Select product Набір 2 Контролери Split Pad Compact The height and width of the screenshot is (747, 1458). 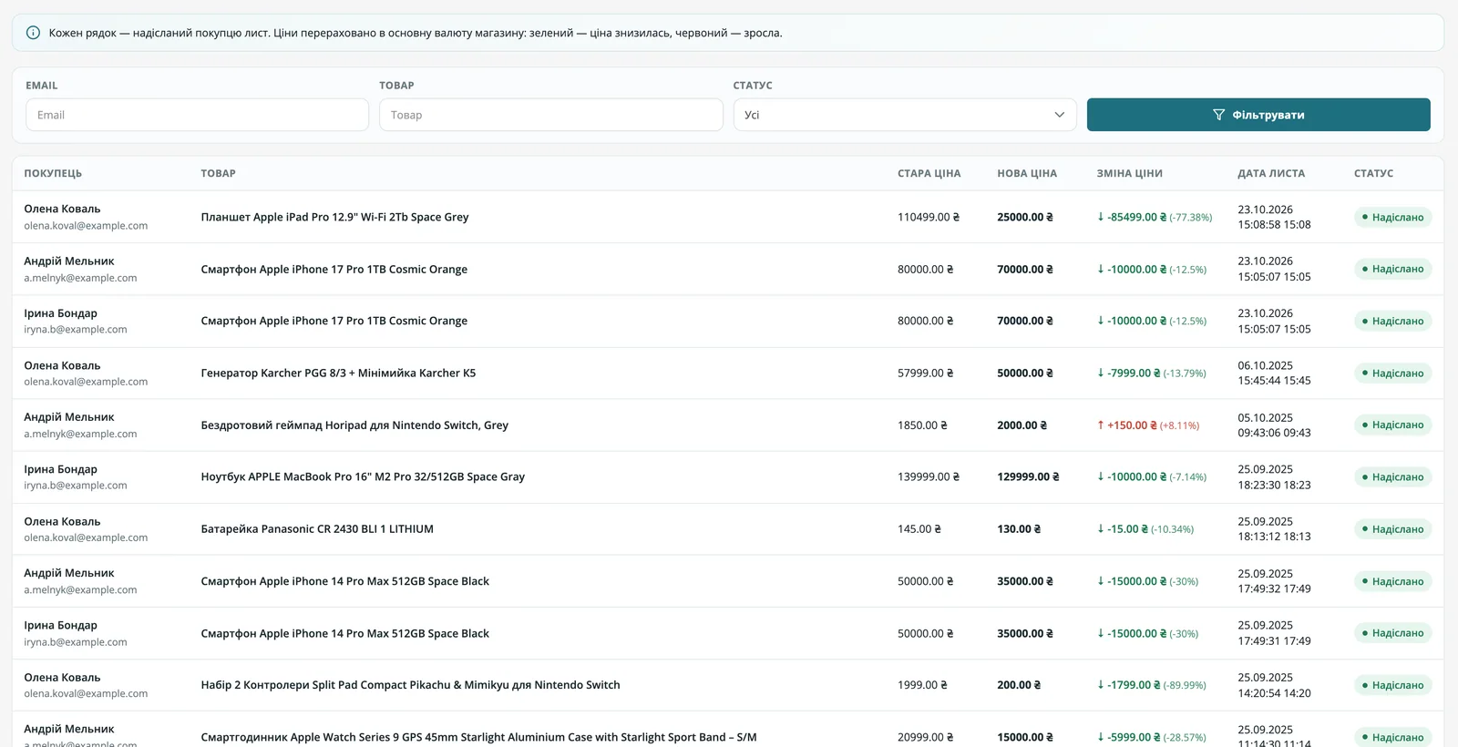point(410,685)
